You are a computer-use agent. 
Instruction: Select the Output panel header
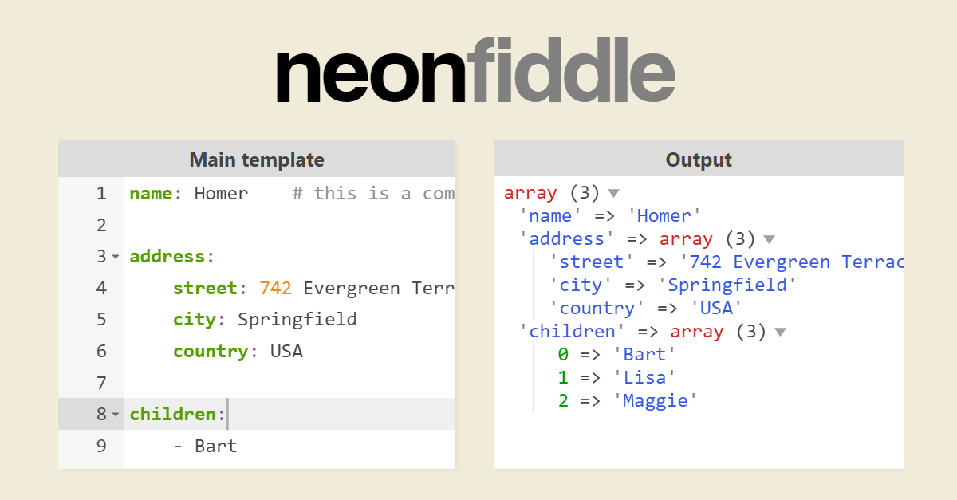pos(699,159)
